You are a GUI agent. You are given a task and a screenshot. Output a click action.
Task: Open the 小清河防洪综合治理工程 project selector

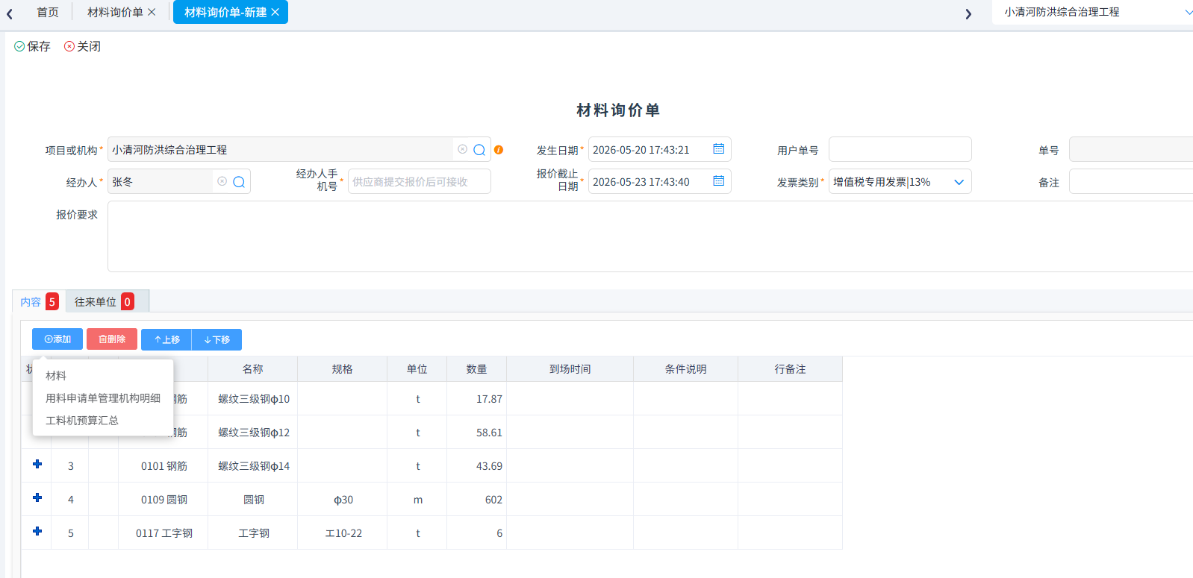1092,12
